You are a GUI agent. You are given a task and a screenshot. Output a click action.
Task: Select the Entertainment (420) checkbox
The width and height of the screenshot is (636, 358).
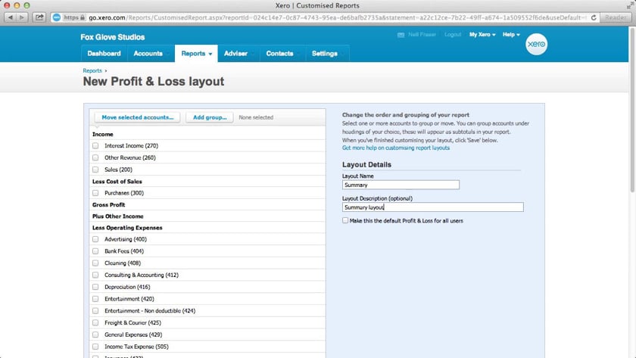(x=95, y=299)
